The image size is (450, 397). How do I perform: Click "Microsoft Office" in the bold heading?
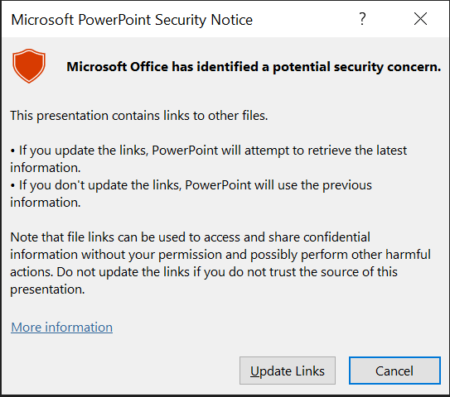(x=117, y=67)
